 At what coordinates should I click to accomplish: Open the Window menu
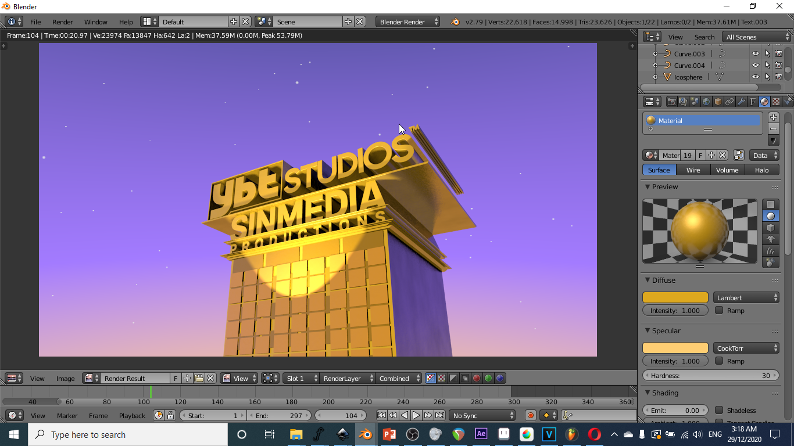[96, 21]
